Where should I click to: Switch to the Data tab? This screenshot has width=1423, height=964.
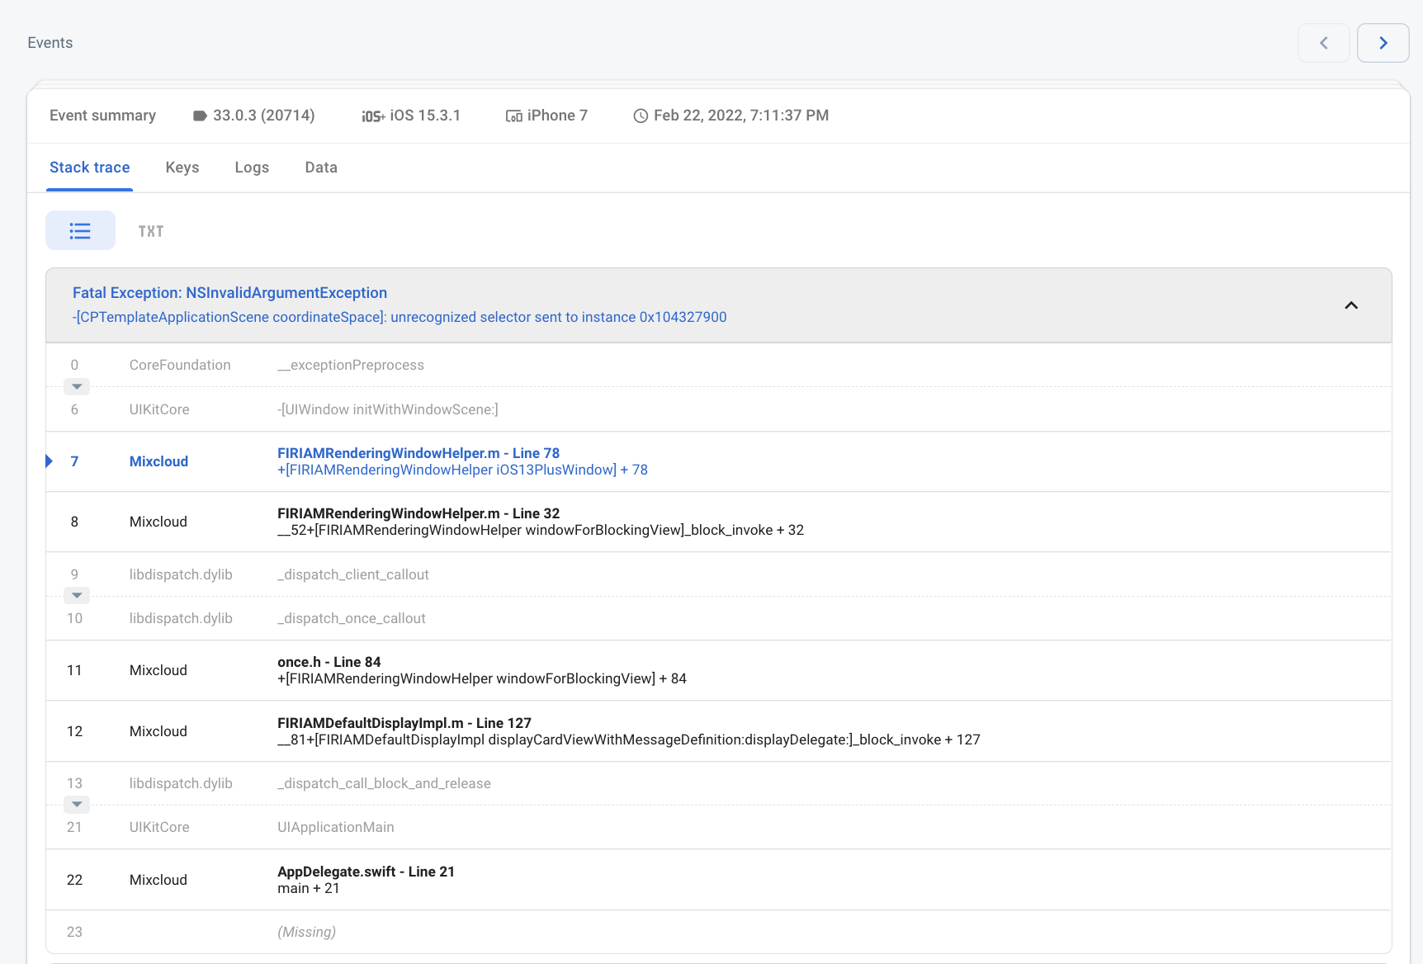[320, 168]
